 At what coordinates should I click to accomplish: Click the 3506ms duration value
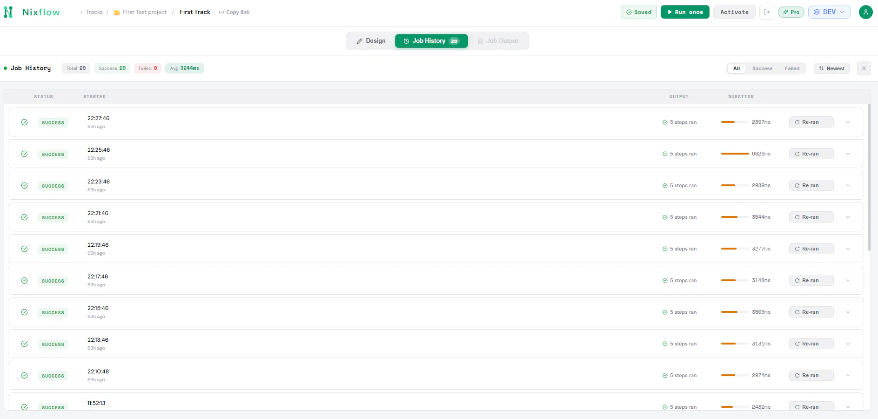761,312
